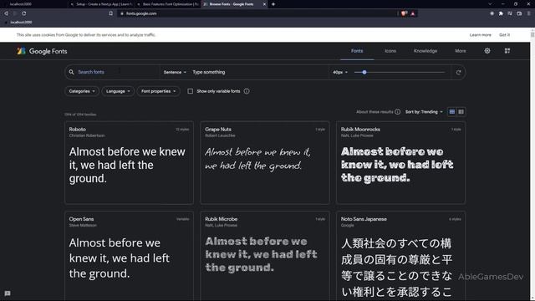This screenshot has height=301, width=535.
Task: Reset the preview with the refresh icon
Action: pyautogui.click(x=459, y=73)
